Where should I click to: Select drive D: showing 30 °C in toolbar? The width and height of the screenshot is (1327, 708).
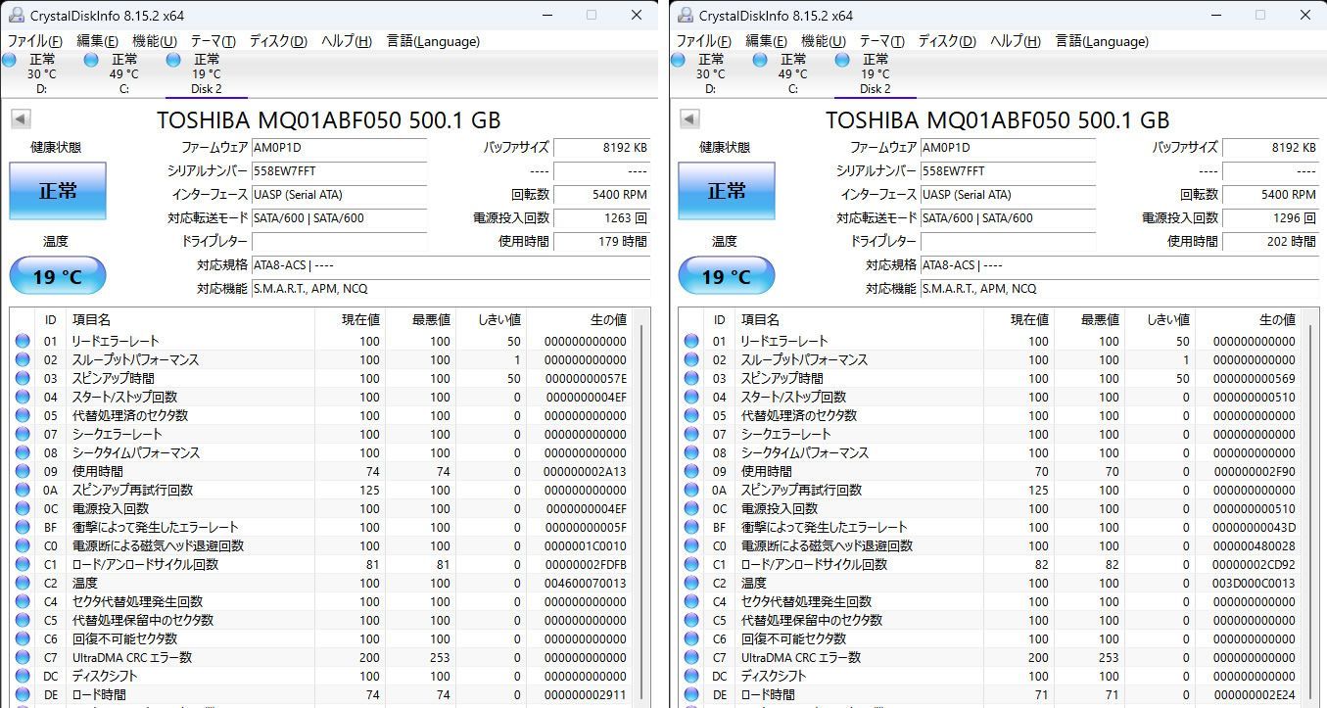(41, 72)
